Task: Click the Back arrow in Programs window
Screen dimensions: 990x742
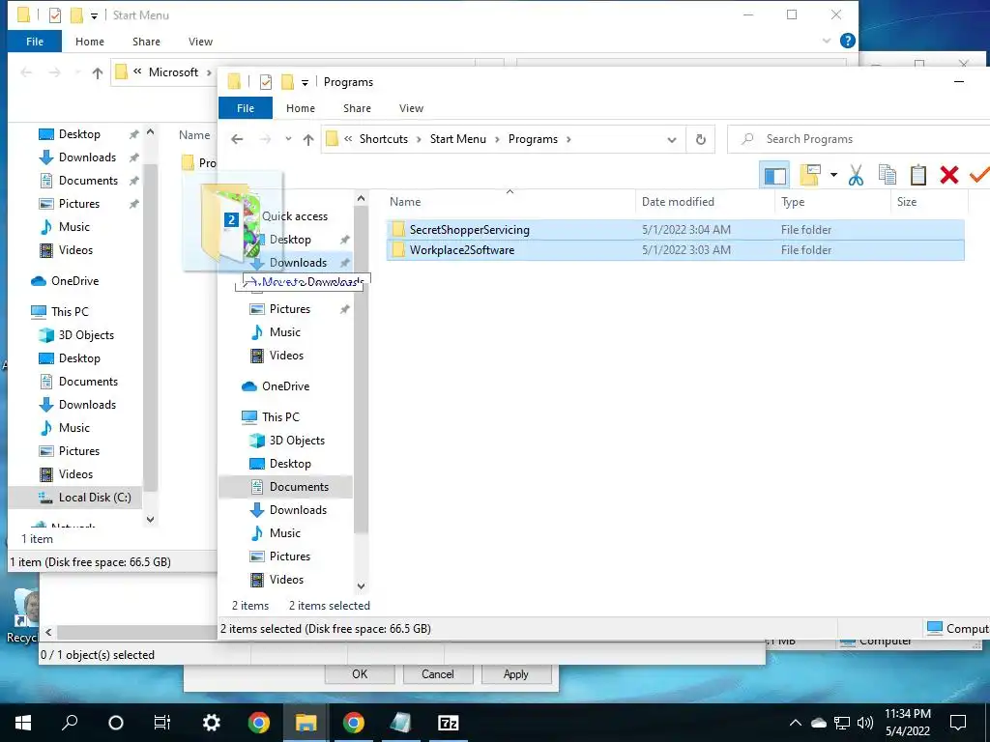Action: 237,139
